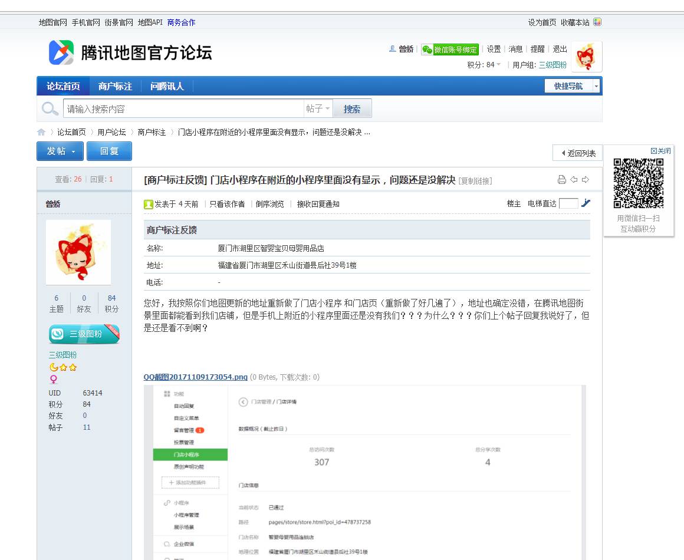Click the Tencent Map forum logo
Viewport: 684px width, 560px height.
click(x=130, y=52)
